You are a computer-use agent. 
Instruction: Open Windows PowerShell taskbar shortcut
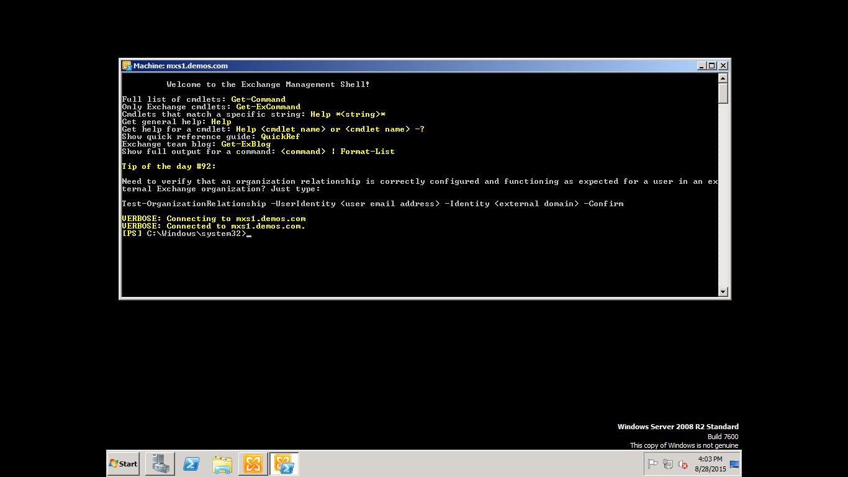pos(191,464)
